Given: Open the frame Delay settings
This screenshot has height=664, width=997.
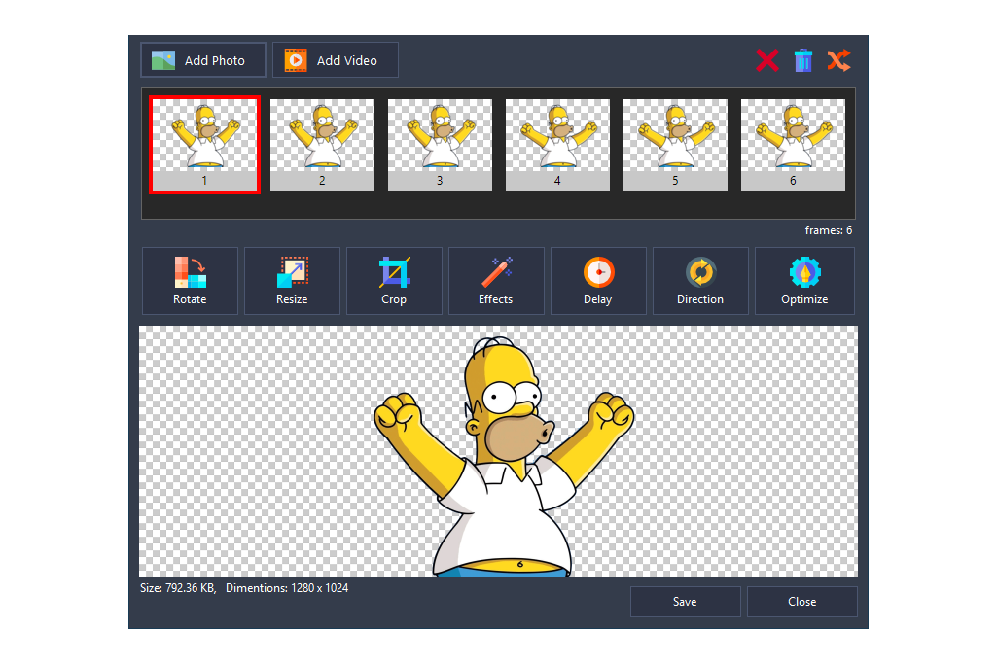Looking at the screenshot, I should [x=598, y=281].
